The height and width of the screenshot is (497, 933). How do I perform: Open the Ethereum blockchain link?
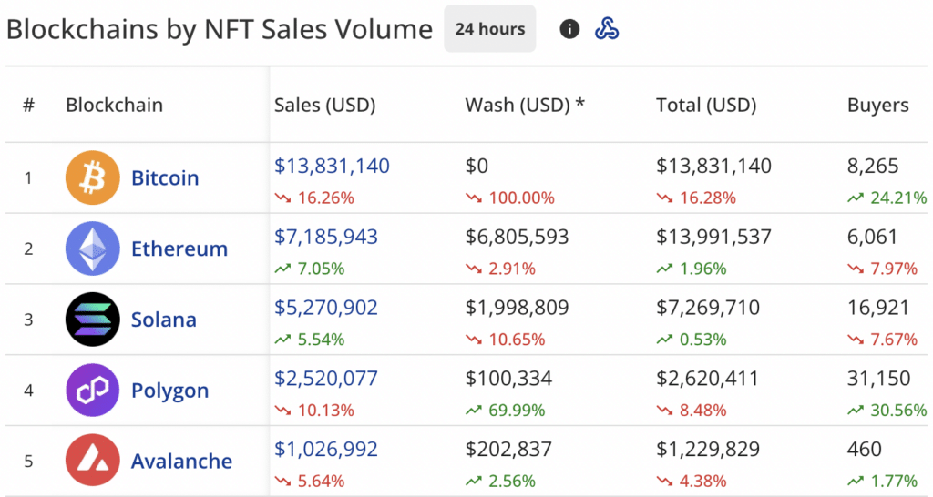click(179, 248)
